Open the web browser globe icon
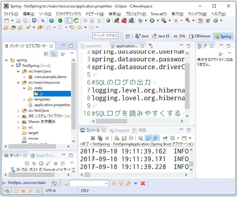This screenshot has height=197, width=237. [108, 21]
